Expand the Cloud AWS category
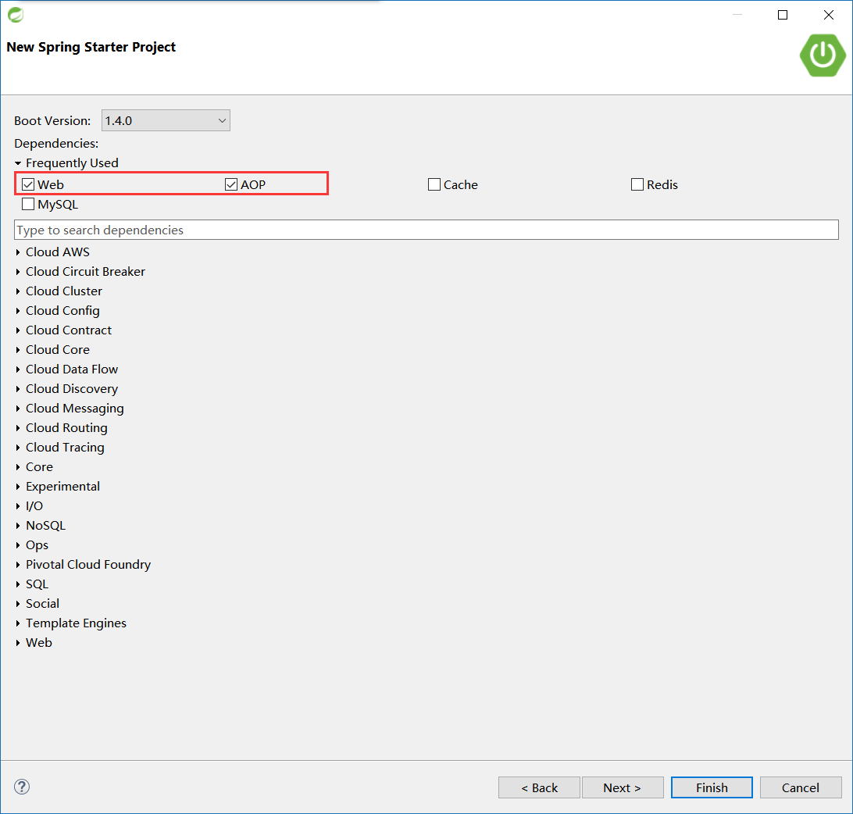 pyautogui.click(x=18, y=252)
